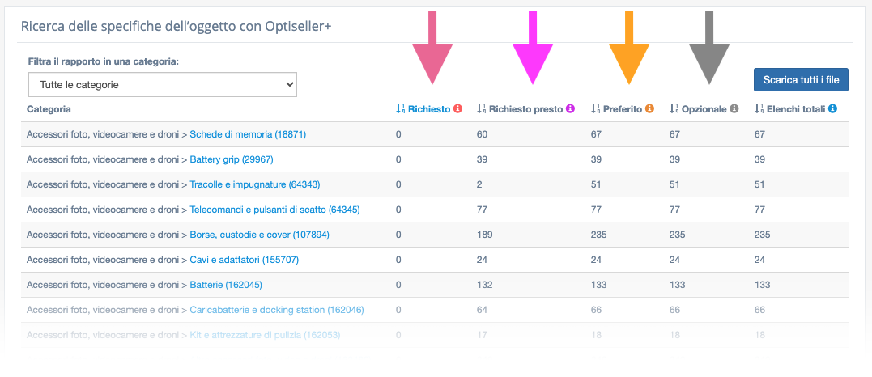Click the gray info icon beside Opzionale

(734, 109)
